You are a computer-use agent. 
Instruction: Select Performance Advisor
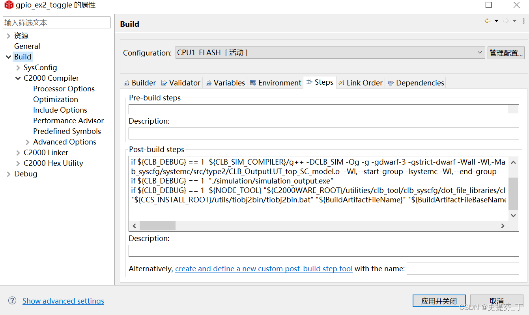68,120
